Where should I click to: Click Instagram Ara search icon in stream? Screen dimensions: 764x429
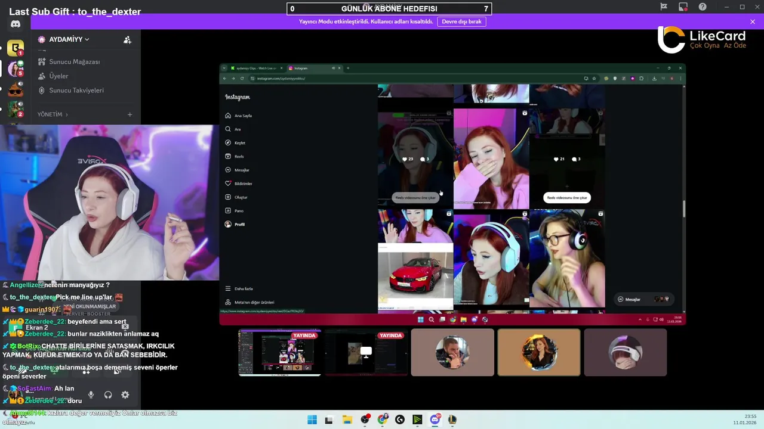[228, 129]
